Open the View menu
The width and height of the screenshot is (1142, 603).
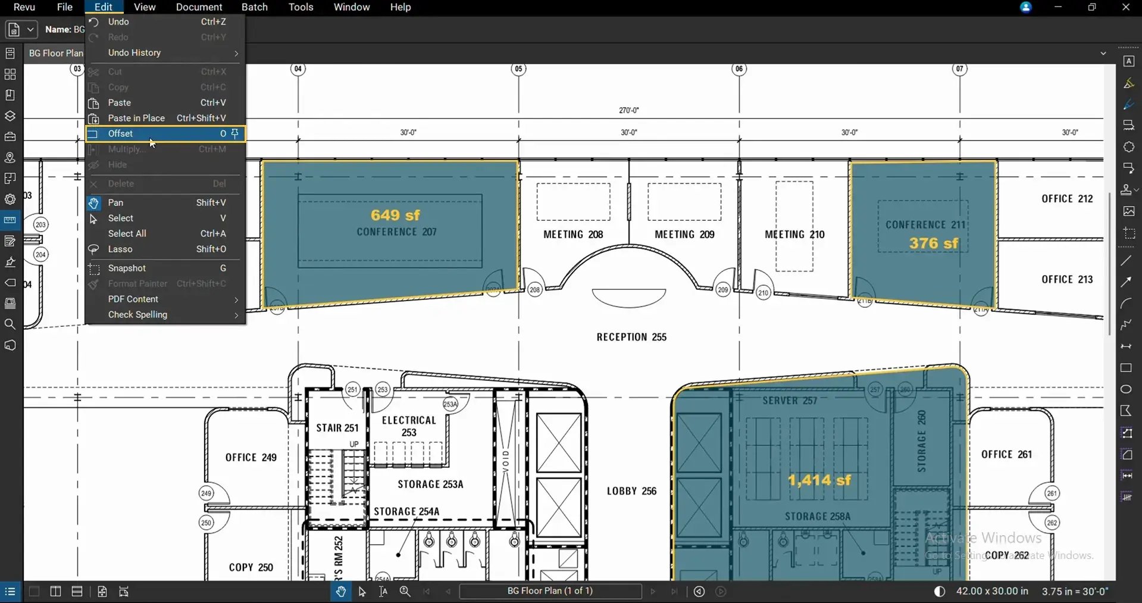coord(145,7)
